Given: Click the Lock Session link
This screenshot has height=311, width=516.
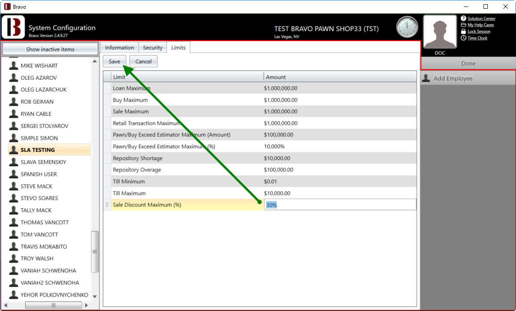Looking at the screenshot, I should 479,32.
